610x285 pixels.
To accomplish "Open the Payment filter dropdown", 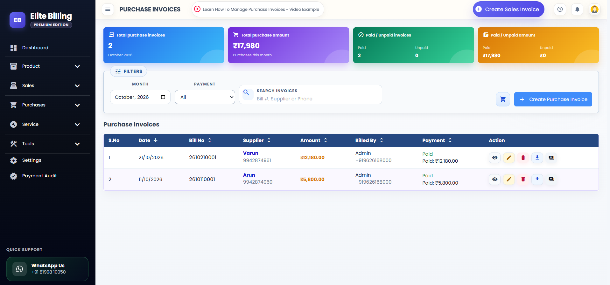I will tap(205, 97).
